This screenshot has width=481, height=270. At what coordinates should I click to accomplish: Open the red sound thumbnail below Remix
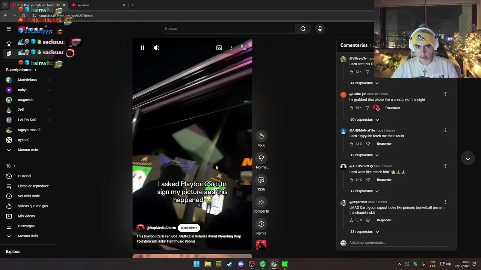(x=261, y=245)
